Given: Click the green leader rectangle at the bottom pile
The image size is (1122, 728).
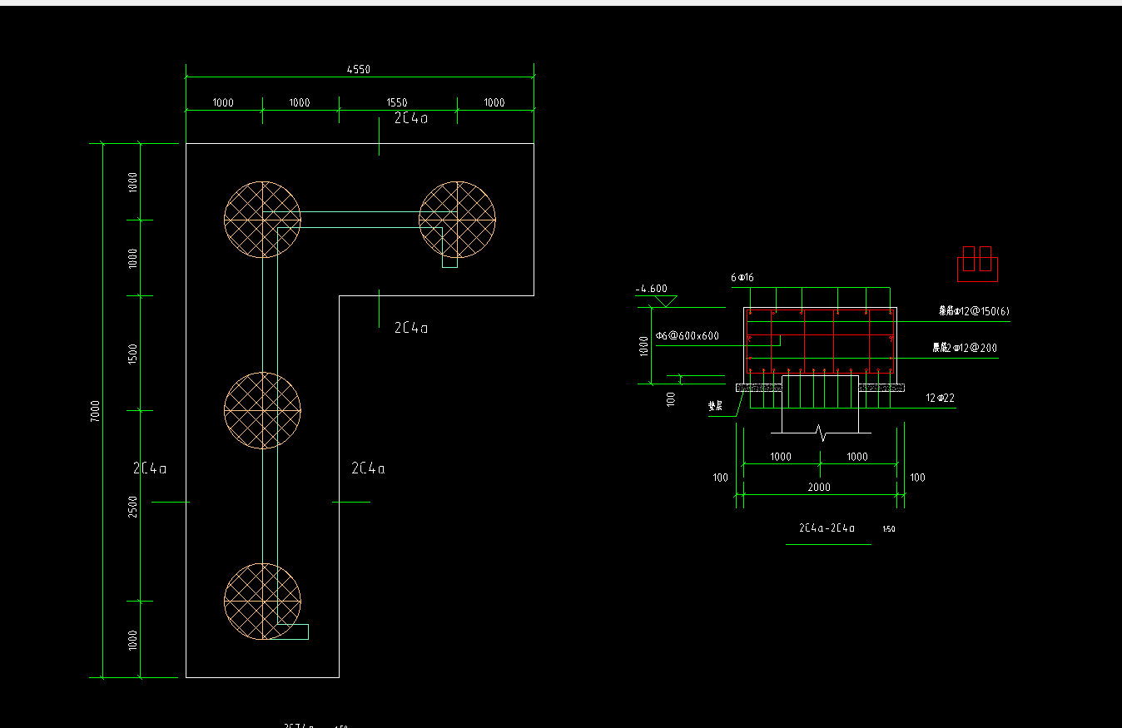Looking at the screenshot, I should (x=289, y=631).
